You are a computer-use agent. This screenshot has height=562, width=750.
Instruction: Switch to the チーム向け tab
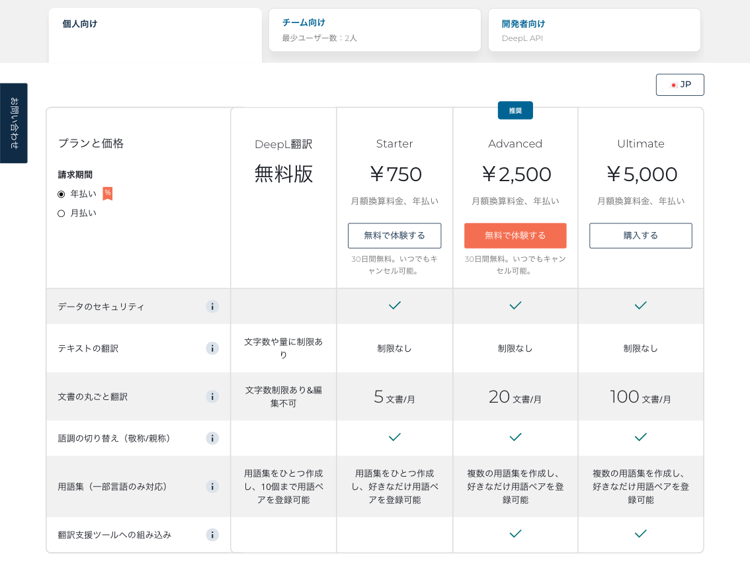click(x=374, y=29)
